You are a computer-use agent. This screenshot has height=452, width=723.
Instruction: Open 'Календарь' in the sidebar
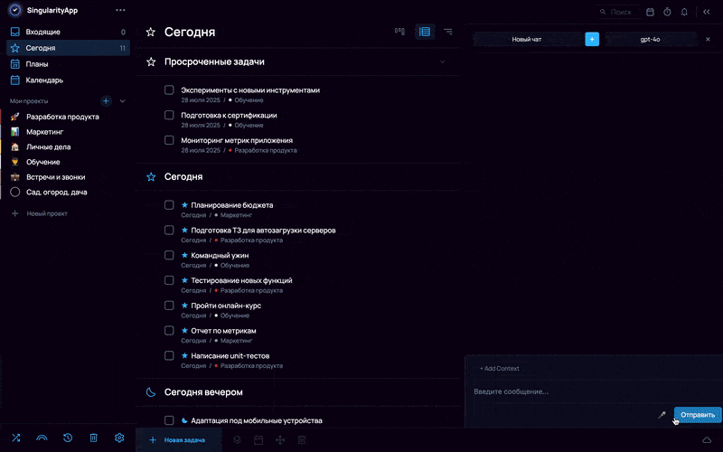click(44, 80)
